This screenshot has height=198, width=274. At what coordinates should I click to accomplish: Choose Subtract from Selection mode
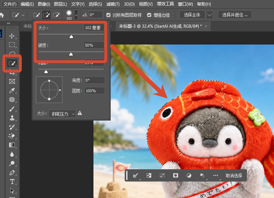click(56, 15)
